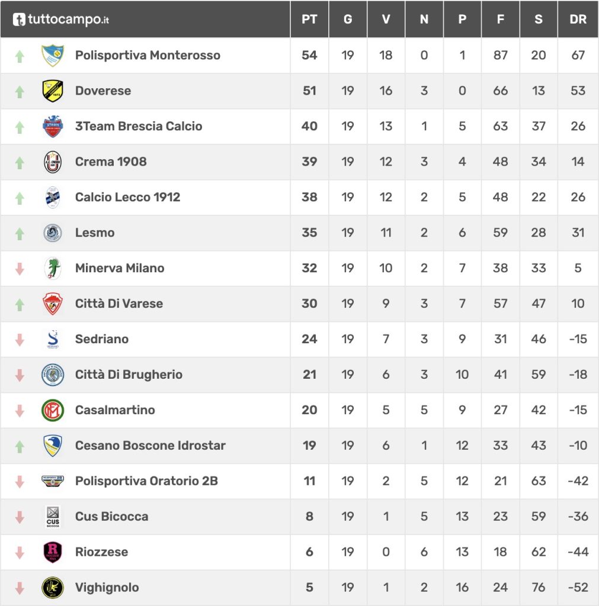The width and height of the screenshot is (599, 606).
Task: Click the Crema 1908 club badge
Action: (x=53, y=162)
